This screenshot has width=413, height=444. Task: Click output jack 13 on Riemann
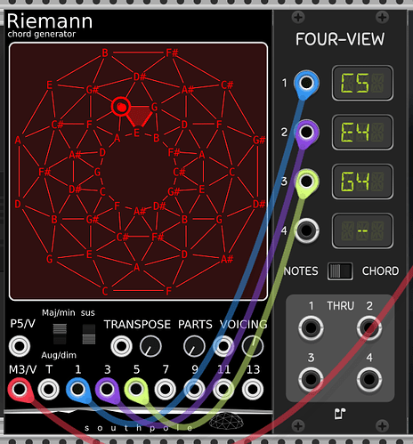click(x=253, y=390)
